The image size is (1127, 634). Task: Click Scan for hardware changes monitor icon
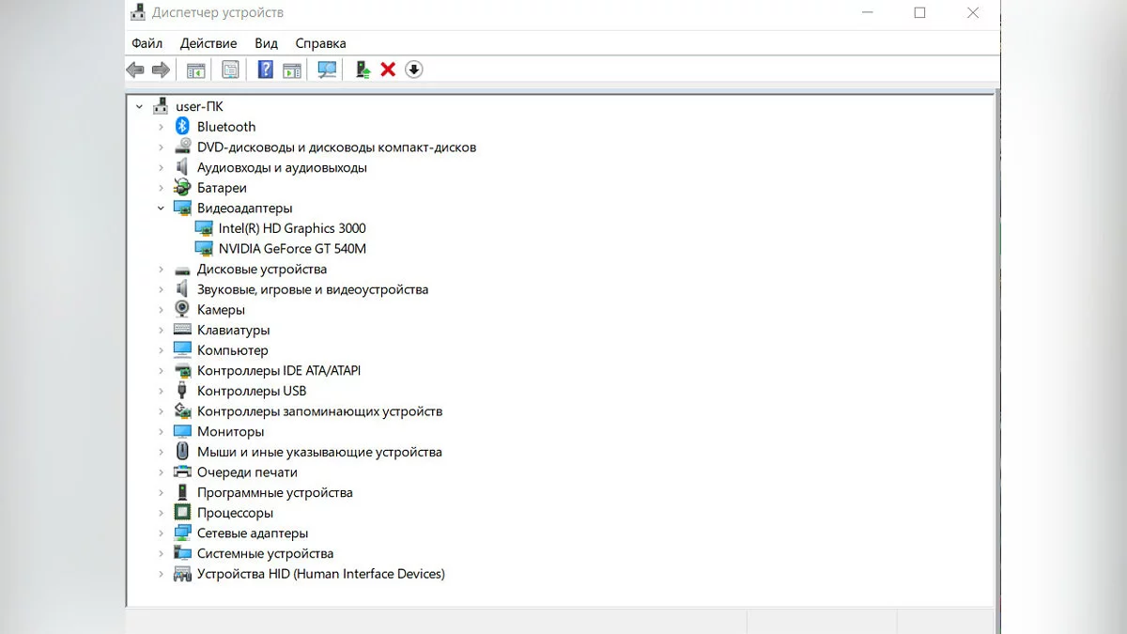coord(327,70)
